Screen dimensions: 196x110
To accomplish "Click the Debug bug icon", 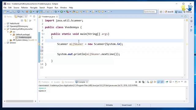I will coord(56,12).
